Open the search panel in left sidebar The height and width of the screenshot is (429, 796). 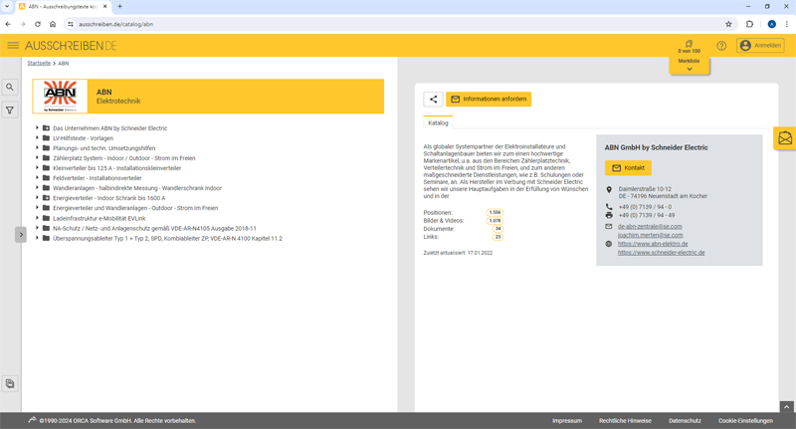pyautogui.click(x=10, y=88)
